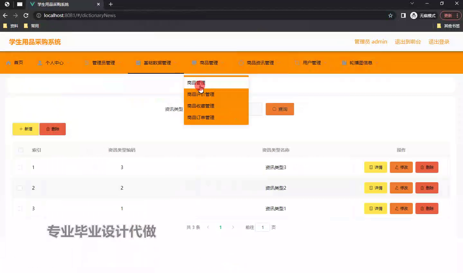
Task: Click the 资讯类型2 name cell
Action: click(276, 188)
